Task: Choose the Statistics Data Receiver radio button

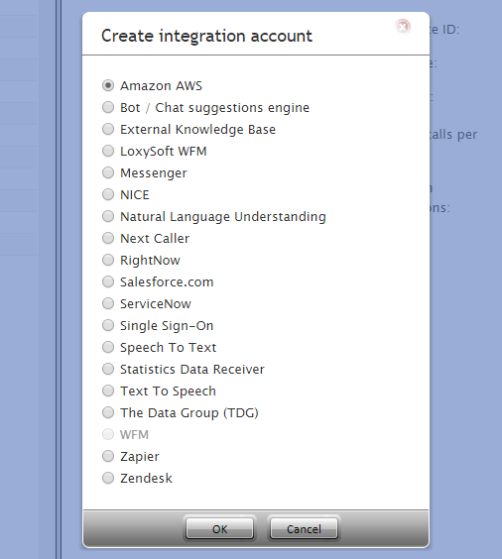Action: (x=108, y=369)
